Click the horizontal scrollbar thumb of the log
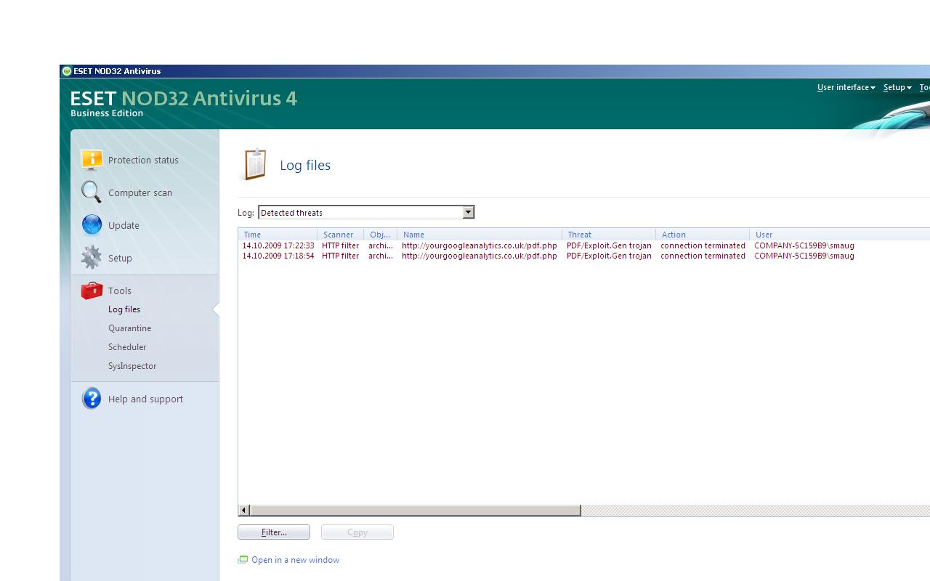Viewport: 930px width, 581px height. tap(415, 511)
